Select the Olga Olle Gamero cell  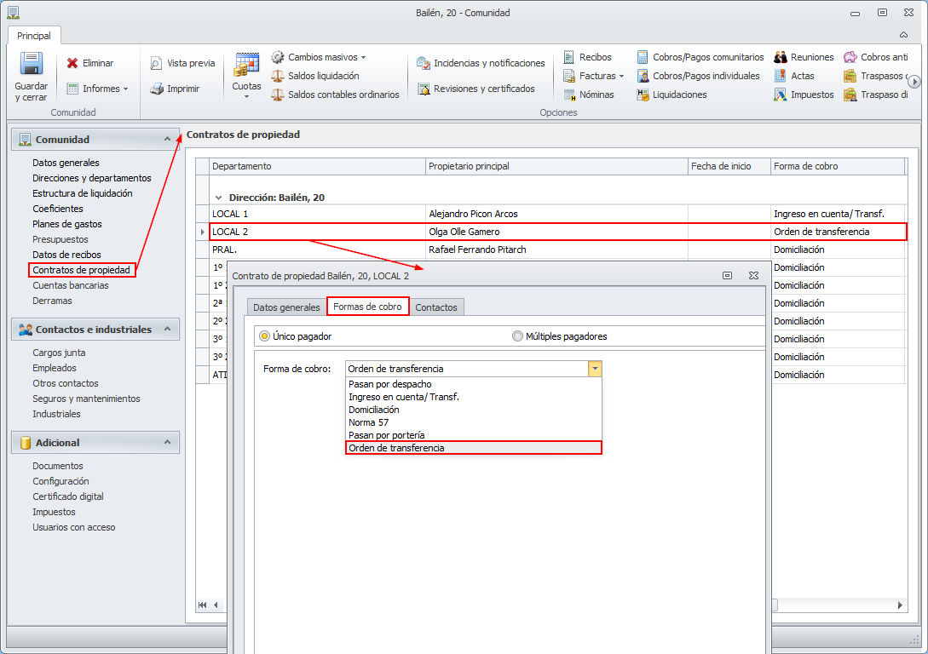556,232
